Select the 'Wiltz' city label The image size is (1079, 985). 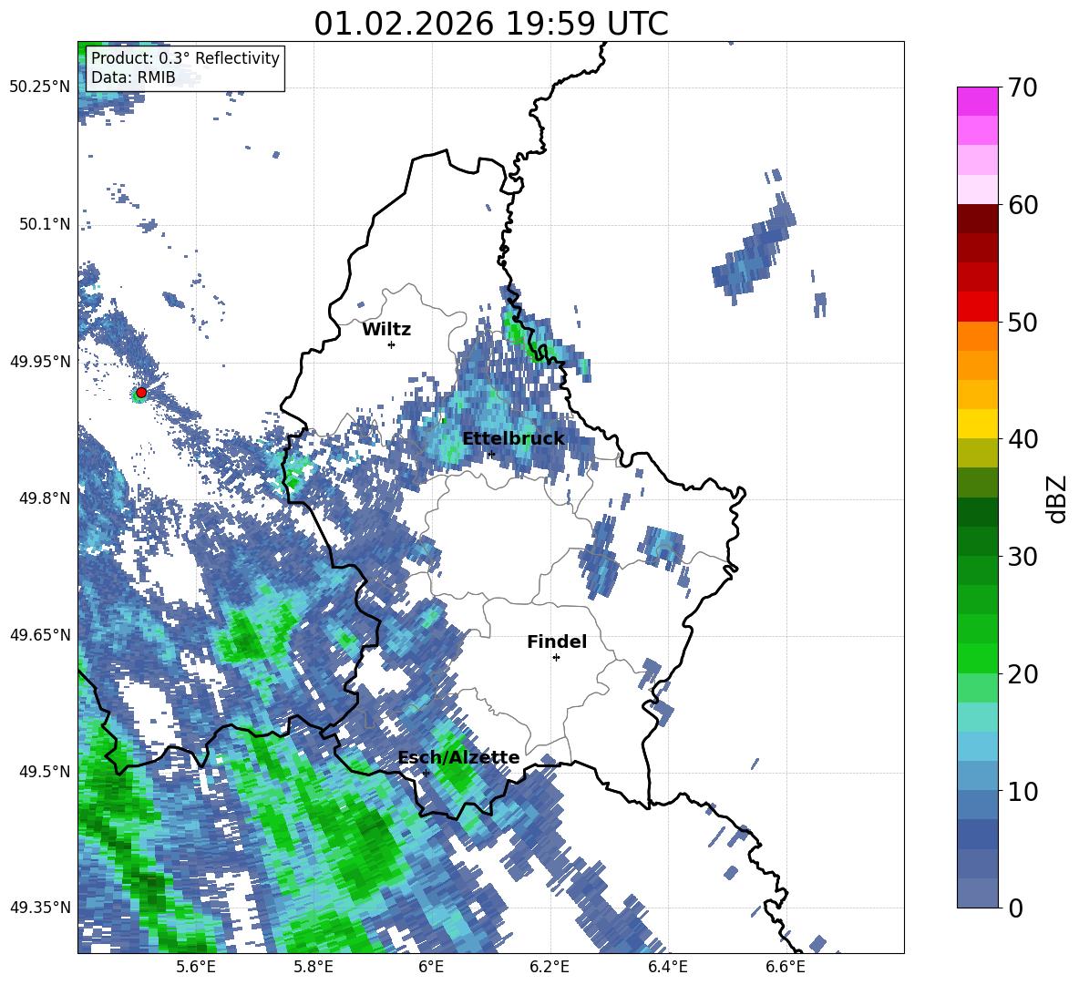(x=386, y=330)
